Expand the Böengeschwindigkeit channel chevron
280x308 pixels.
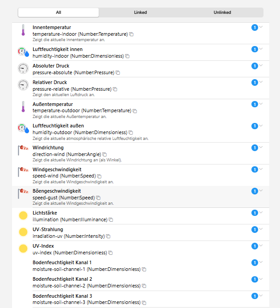261,191
